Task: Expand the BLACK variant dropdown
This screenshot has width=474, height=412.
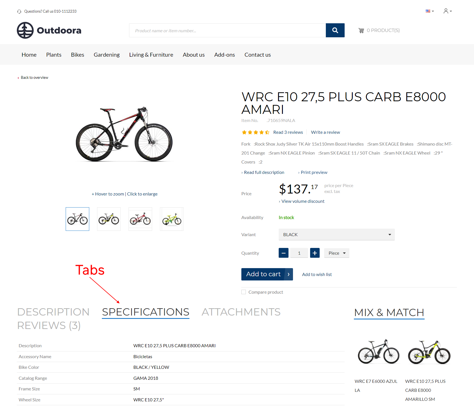Action: point(337,234)
